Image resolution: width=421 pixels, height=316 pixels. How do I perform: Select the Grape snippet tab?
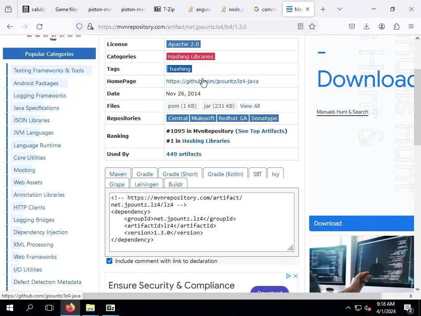click(x=117, y=184)
